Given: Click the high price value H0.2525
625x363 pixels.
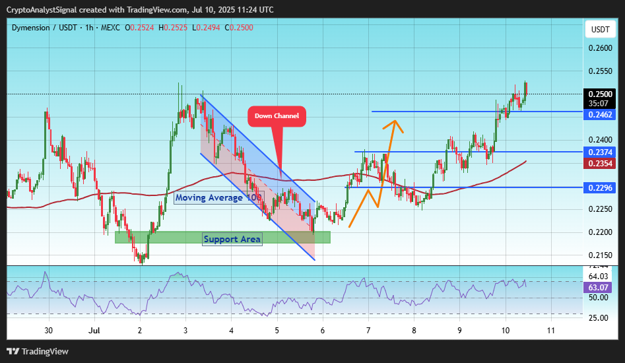Looking at the screenshot, I should pyautogui.click(x=173, y=28).
